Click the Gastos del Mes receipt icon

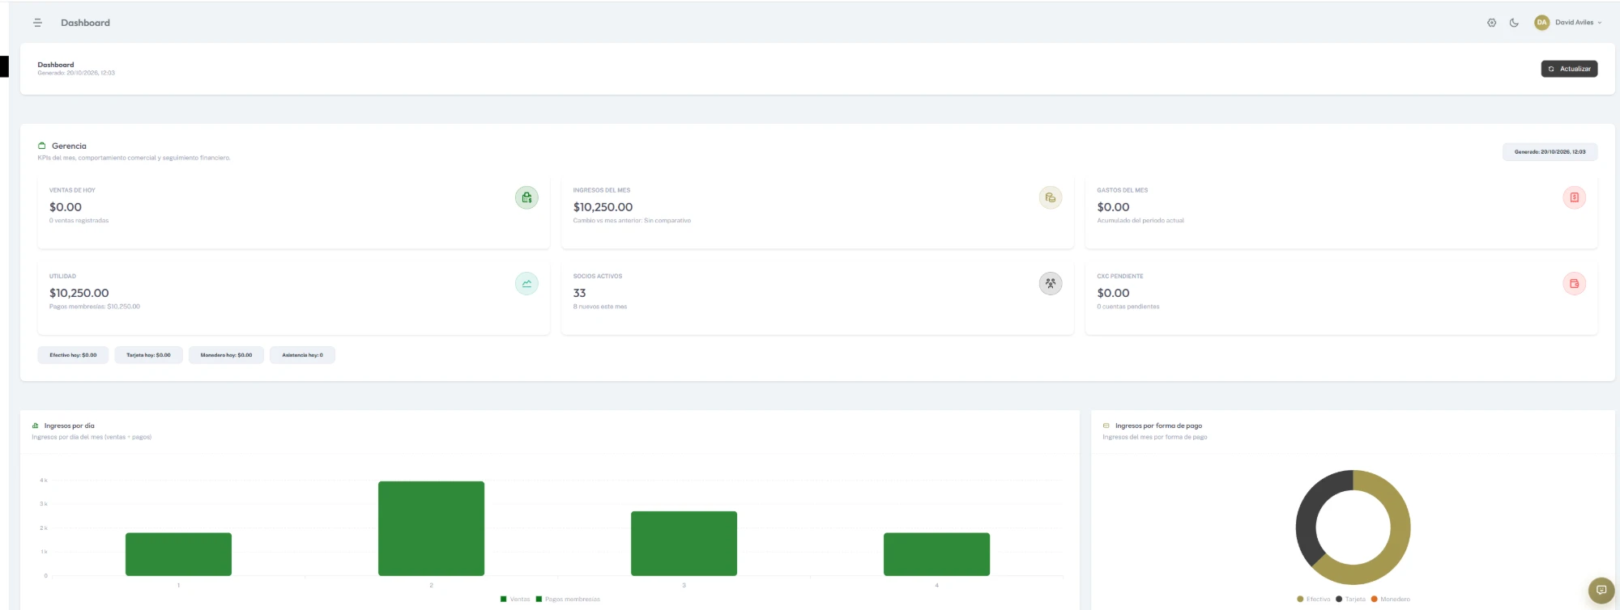(1574, 197)
